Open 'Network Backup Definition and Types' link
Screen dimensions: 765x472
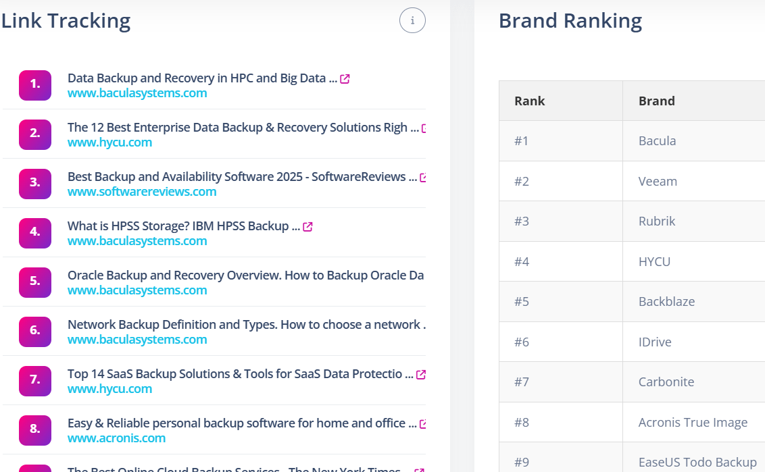pyautogui.click(x=247, y=324)
